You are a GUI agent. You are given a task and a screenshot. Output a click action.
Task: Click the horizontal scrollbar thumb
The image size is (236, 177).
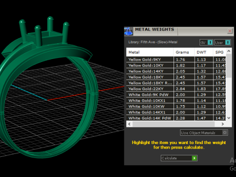tap(174, 124)
